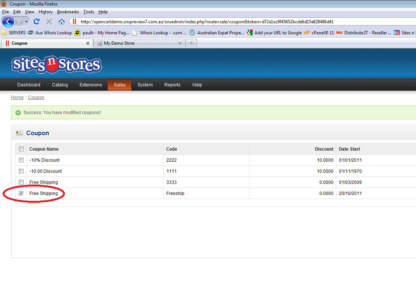Sort by the Discount column header
416x295 pixels.
(324, 149)
